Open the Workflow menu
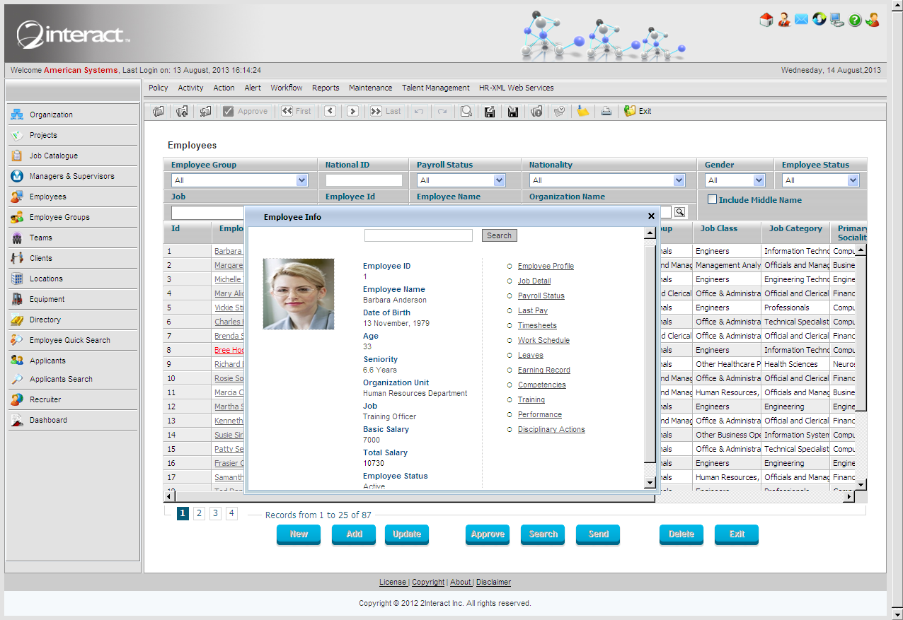Image resolution: width=903 pixels, height=620 pixels. [287, 88]
